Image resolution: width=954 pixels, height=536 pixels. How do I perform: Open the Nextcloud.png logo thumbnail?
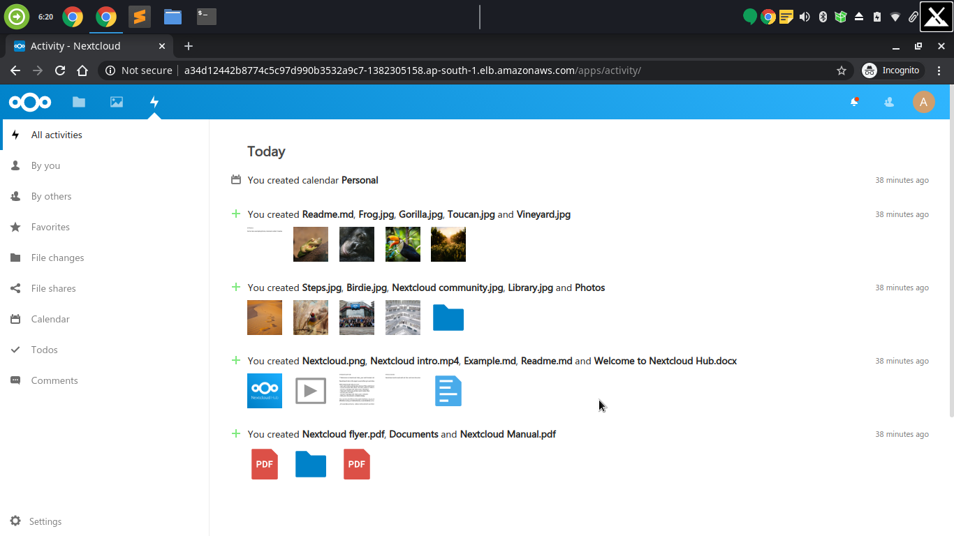[265, 391]
